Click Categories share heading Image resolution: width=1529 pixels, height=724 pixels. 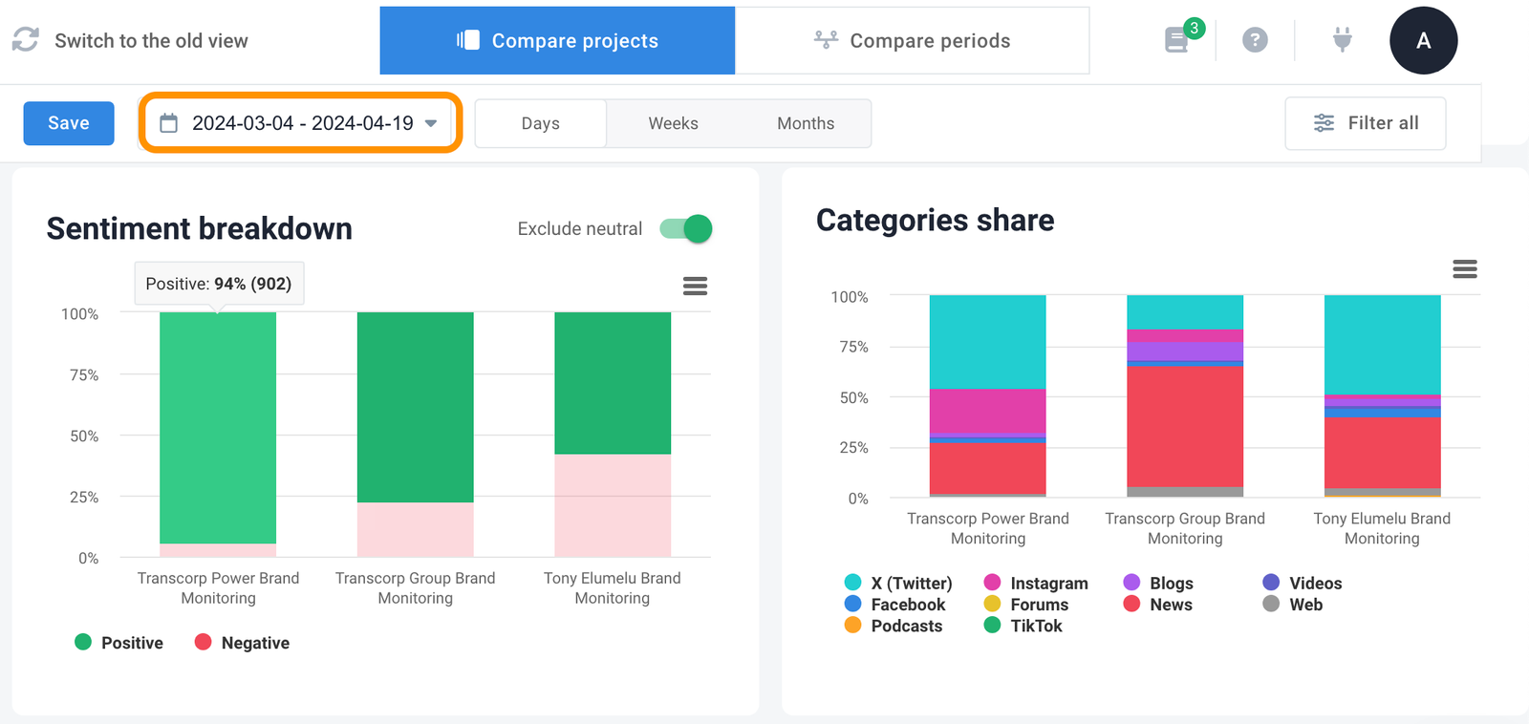[936, 220]
